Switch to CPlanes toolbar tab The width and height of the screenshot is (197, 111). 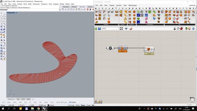pos(74,7)
